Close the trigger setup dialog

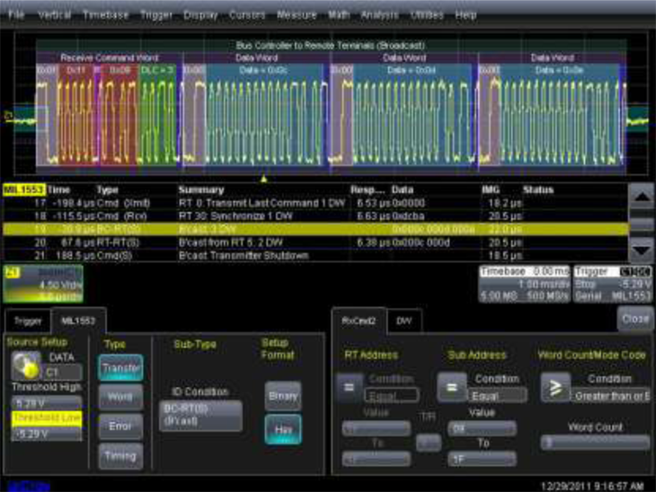click(634, 319)
